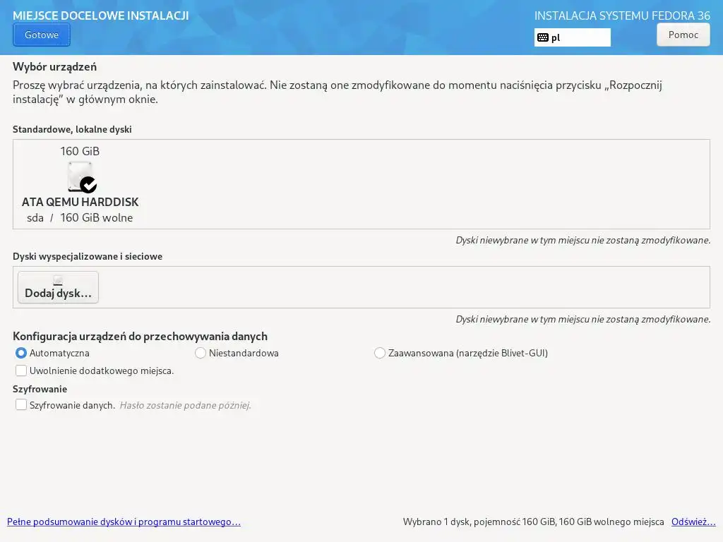Click the INSTALACJA SYSTEMU FEDORA 36 title
Screen dimensions: 723x542
[622, 16]
